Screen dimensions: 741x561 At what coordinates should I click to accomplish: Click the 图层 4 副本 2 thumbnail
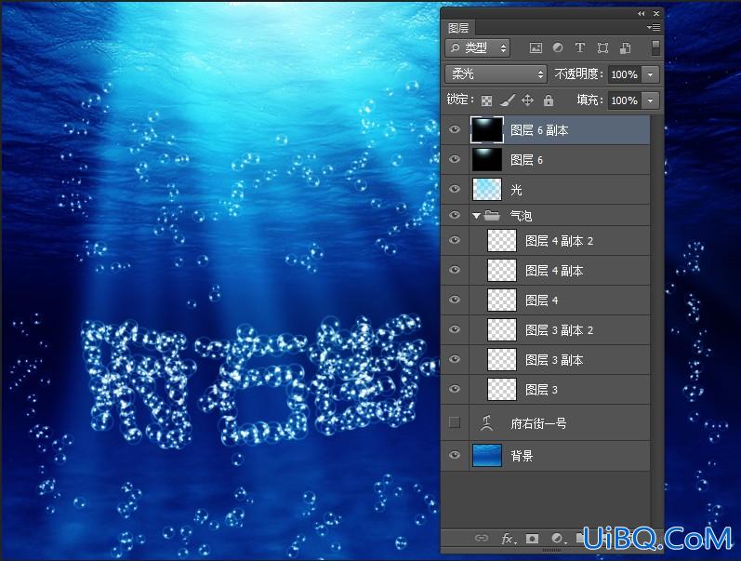pyautogui.click(x=502, y=240)
